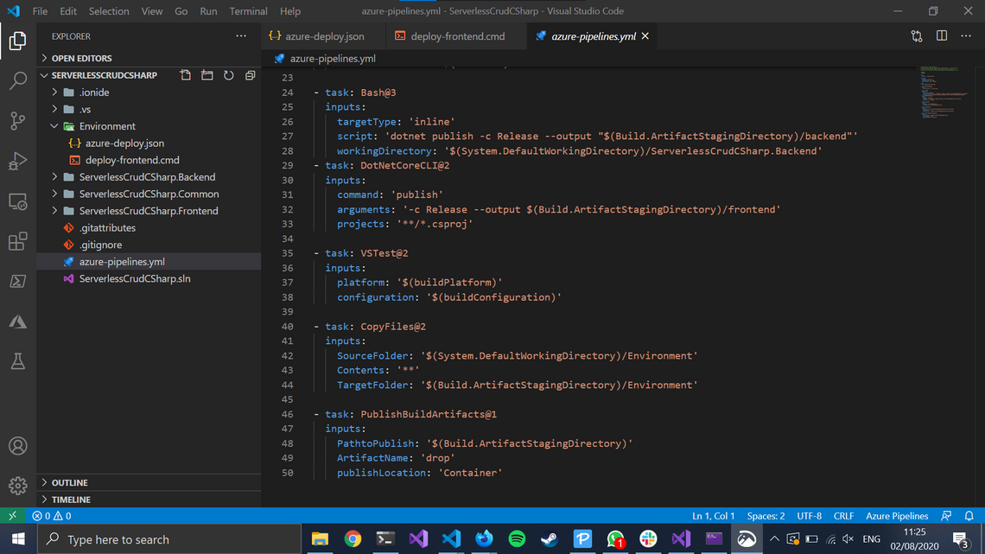
Task: Open the Accounts menu icon
Action: coord(17,446)
